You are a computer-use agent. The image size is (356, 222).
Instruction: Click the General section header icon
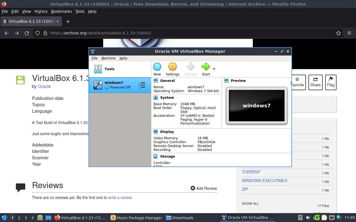(x=156, y=81)
